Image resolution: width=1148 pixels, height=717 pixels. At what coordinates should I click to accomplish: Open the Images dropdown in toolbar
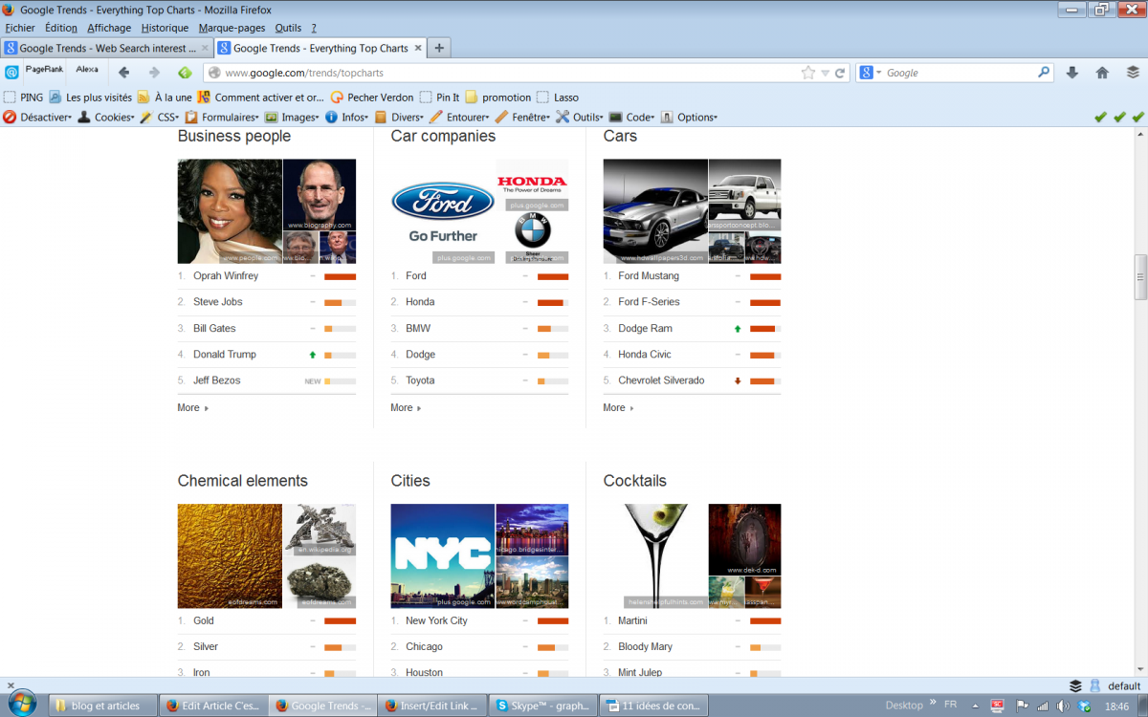pos(292,117)
